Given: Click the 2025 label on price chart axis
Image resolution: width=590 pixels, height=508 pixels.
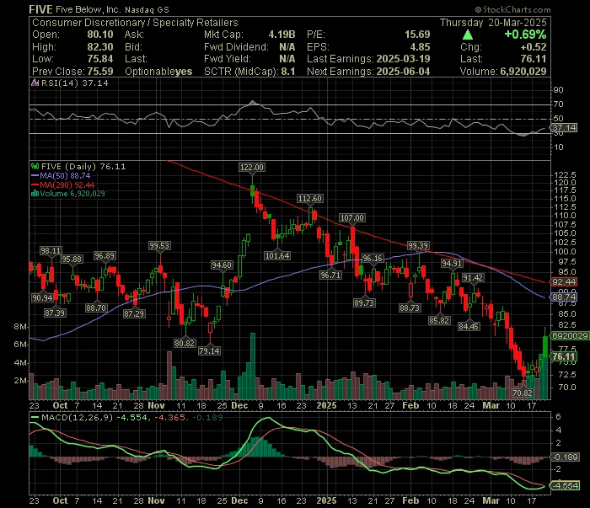Looking at the screenshot, I should point(326,406).
